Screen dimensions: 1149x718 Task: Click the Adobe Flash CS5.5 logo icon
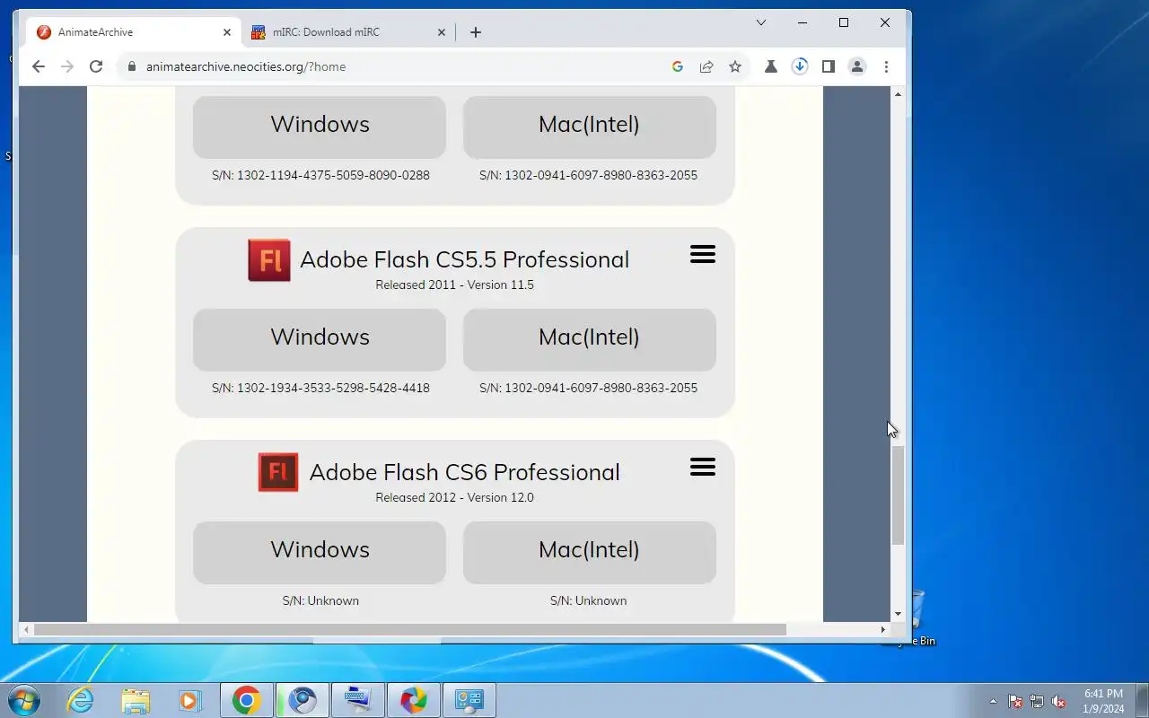(269, 260)
